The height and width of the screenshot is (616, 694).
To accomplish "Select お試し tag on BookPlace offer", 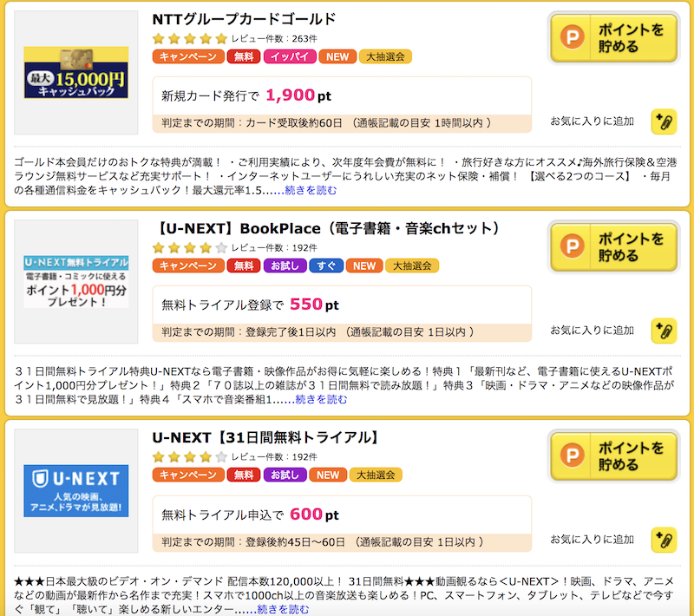I will click(285, 265).
